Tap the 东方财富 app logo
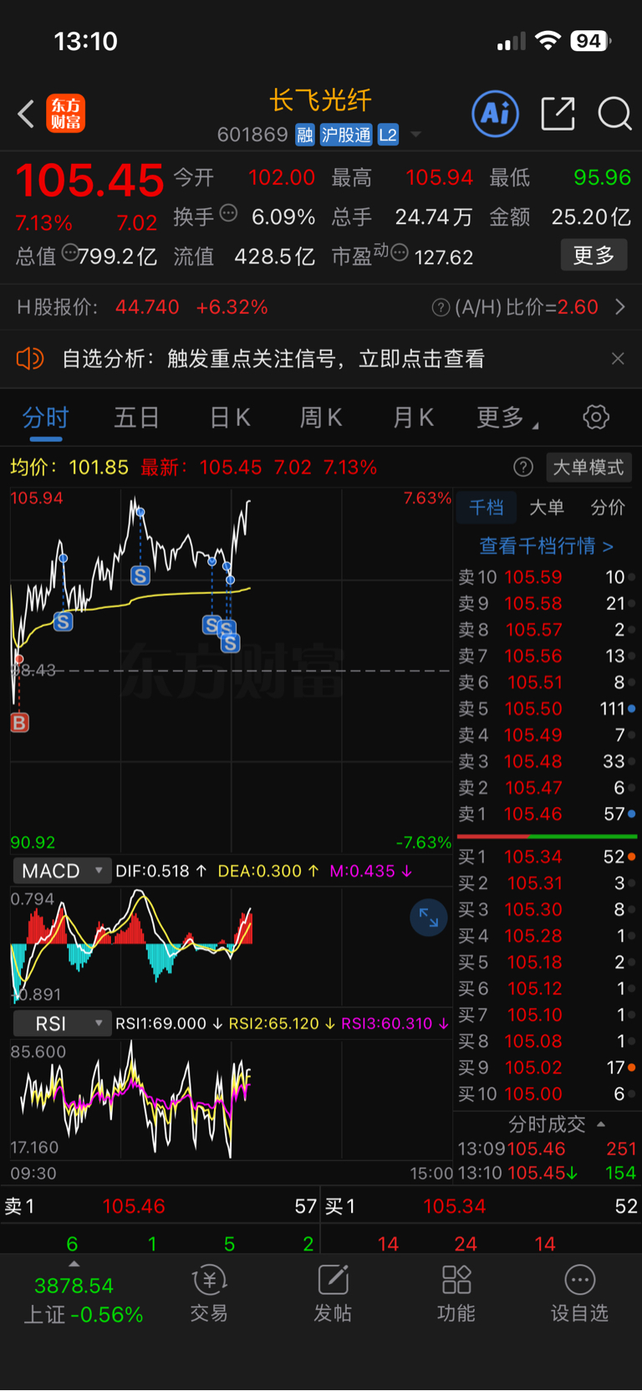 coord(65,114)
